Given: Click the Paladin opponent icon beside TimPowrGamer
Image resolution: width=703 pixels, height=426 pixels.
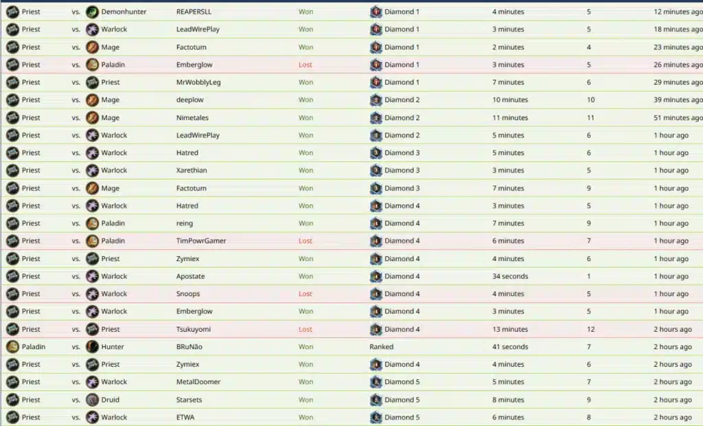Looking at the screenshot, I should coord(92,240).
